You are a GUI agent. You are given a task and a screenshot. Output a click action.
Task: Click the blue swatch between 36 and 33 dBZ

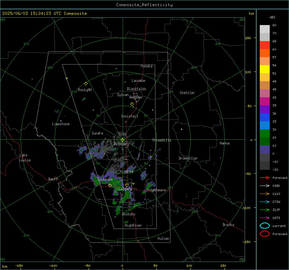(265, 117)
